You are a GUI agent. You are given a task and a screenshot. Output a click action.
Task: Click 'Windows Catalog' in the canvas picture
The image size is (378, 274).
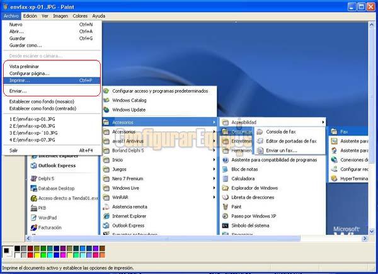tap(129, 100)
